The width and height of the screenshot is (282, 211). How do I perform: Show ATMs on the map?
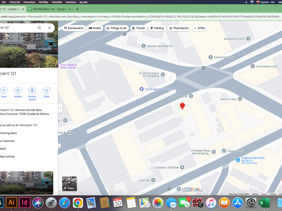click(200, 28)
